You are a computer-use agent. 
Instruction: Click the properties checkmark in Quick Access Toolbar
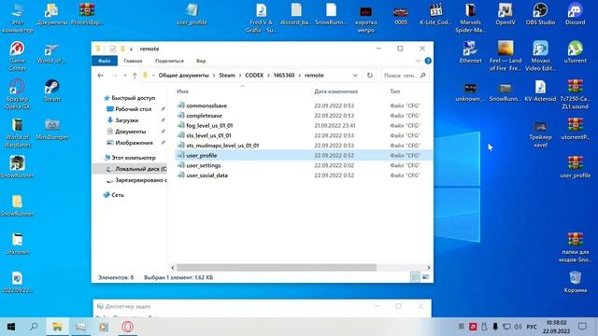coord(112,49)
